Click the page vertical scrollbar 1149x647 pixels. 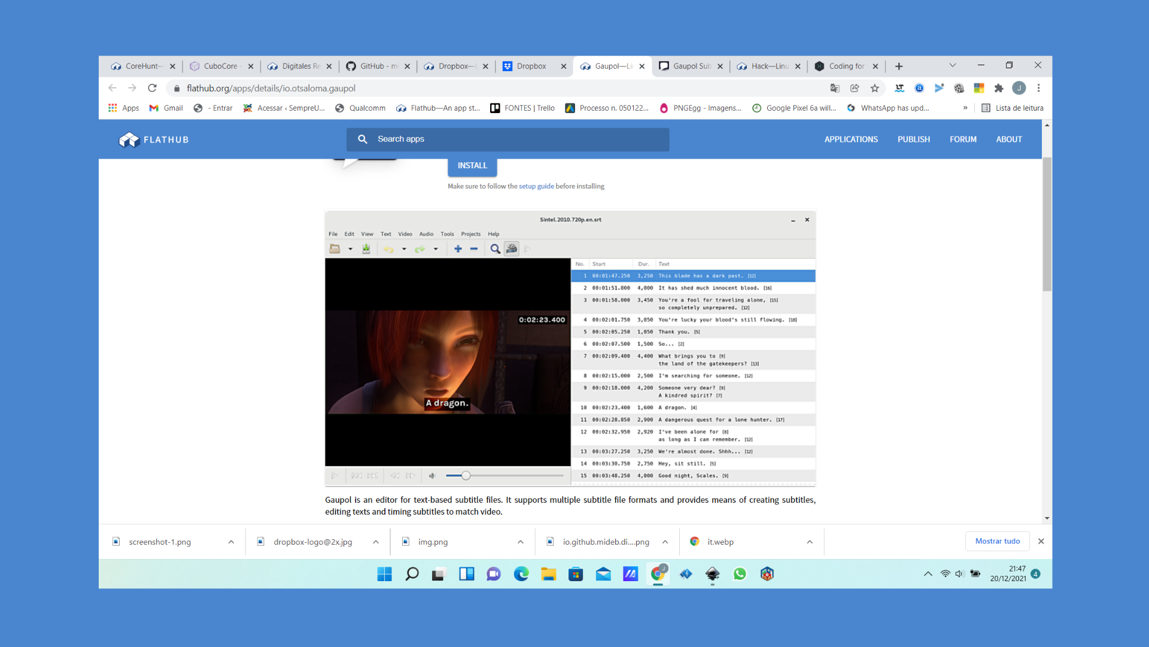pyautogui.click(x=1047, y=224)
